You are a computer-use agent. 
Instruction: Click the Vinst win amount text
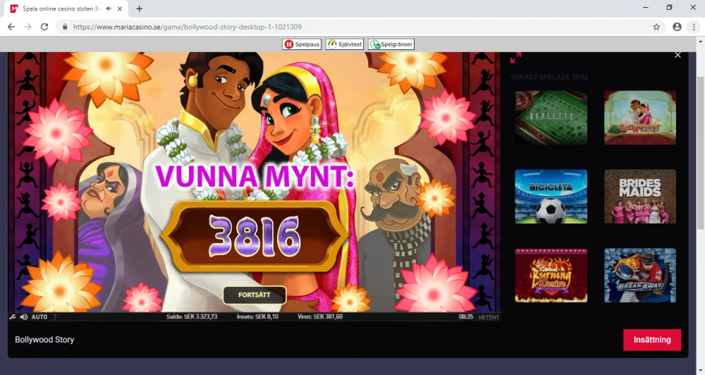320,316
